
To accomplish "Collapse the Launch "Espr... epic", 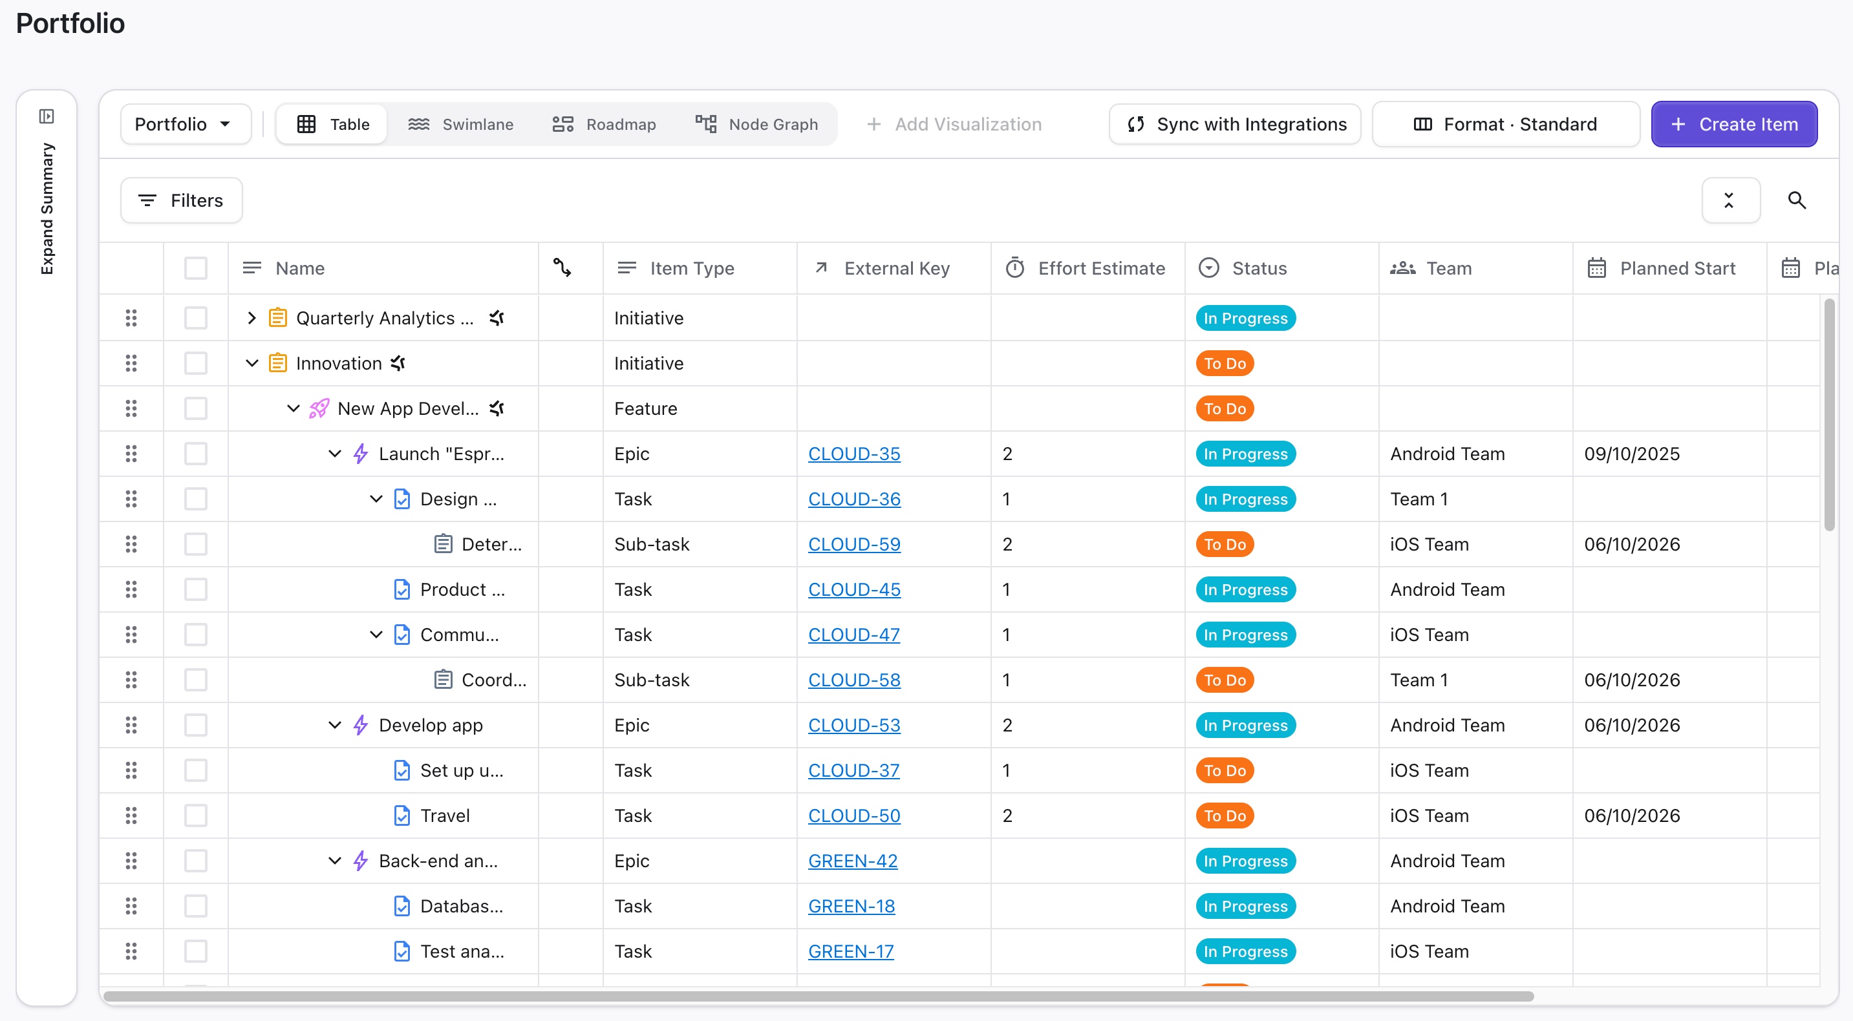I will click(x=334, y=454).
